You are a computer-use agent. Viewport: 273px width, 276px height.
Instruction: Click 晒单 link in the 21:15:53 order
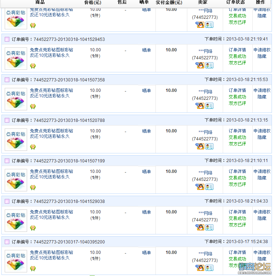pos(146,91)
